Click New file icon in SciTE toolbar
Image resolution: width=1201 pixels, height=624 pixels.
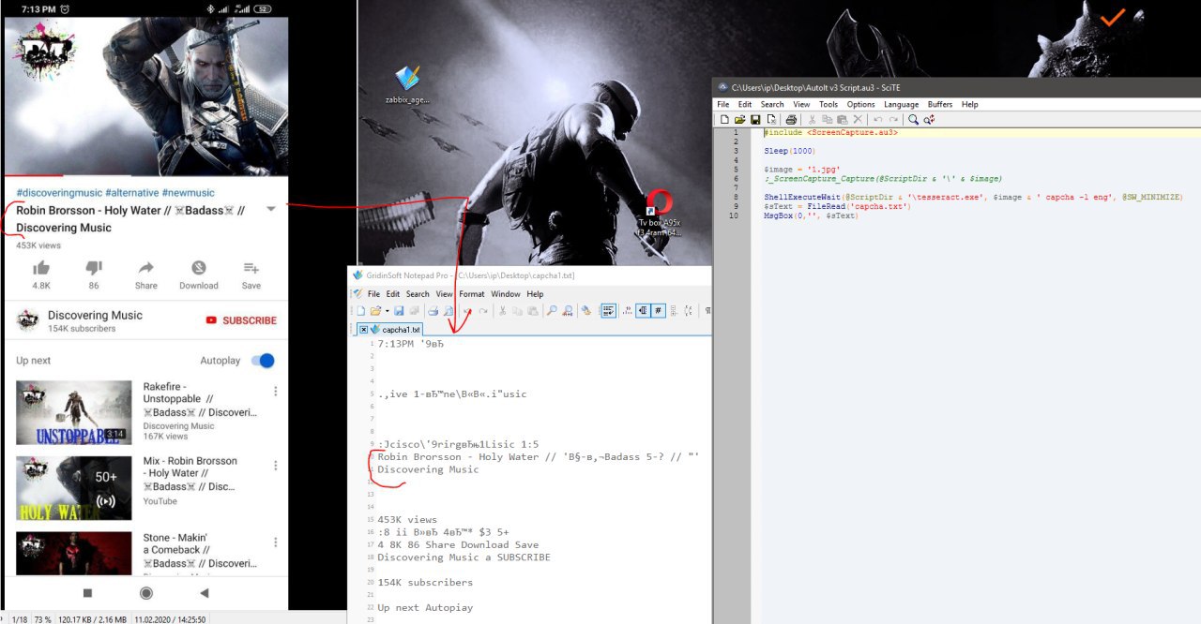point(724,120)
